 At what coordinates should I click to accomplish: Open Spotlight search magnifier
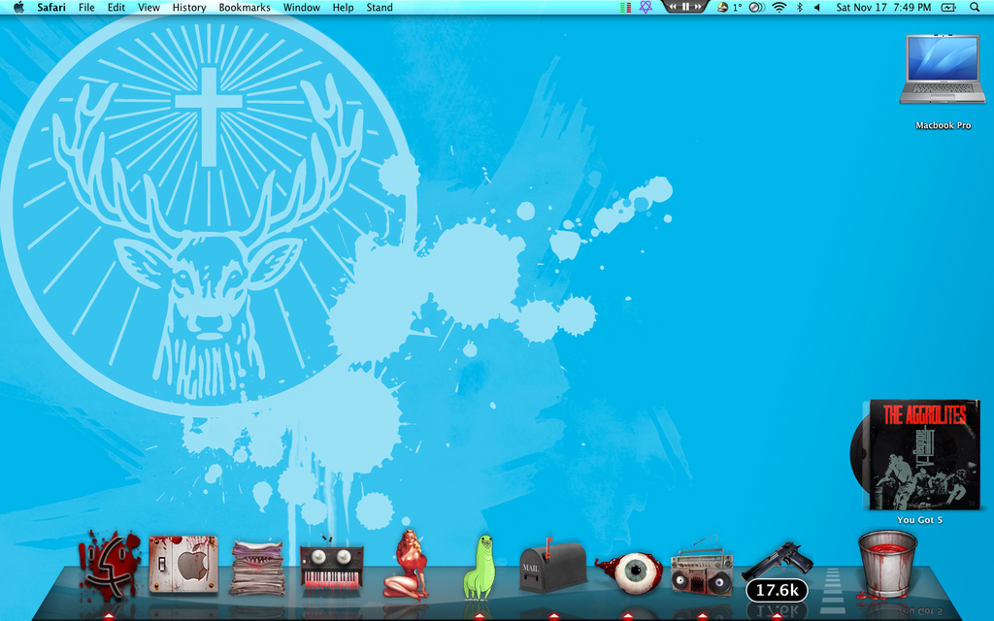point(975,8)
